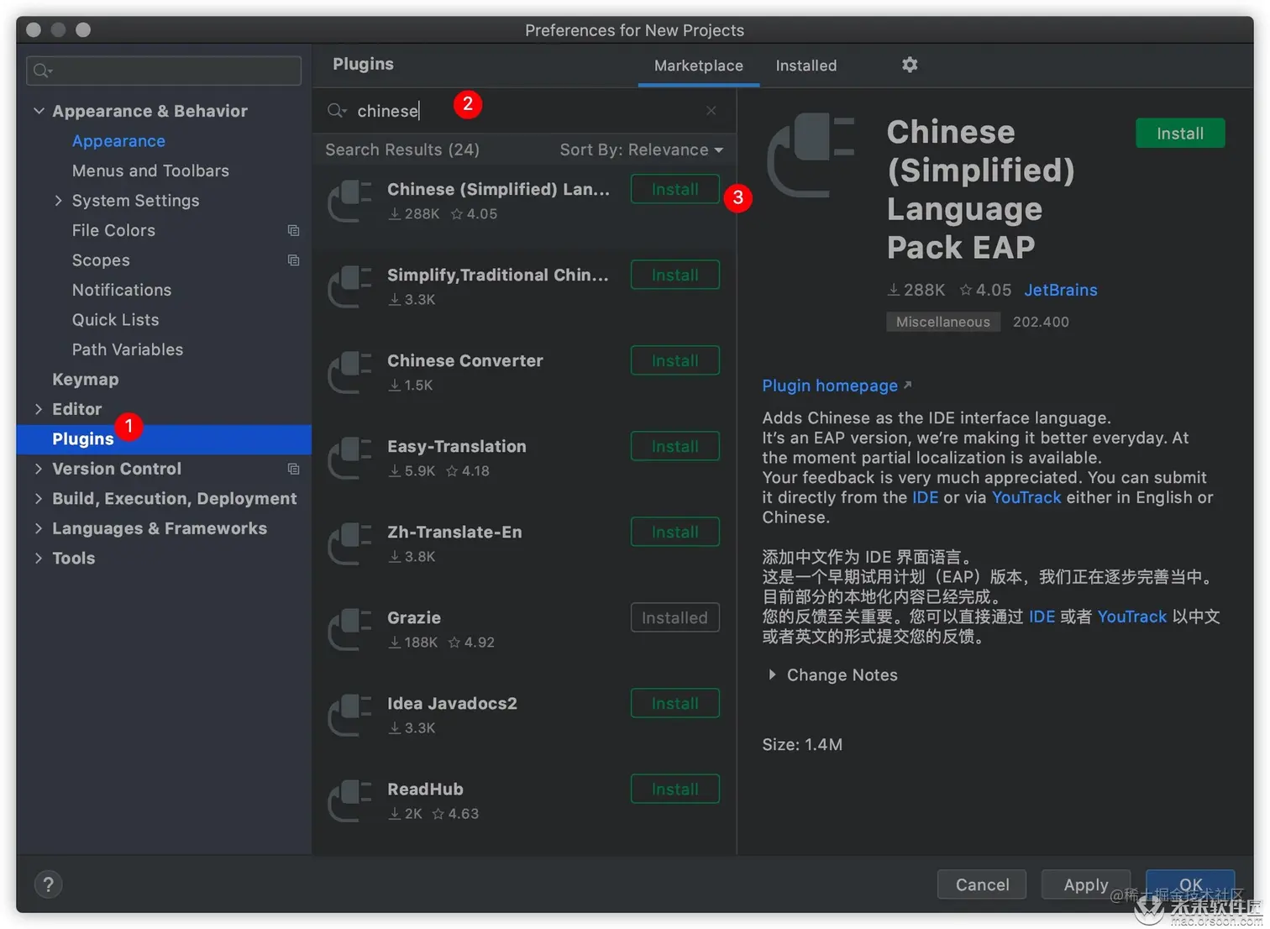Click the Grazie plugin icon
The image size is (1270, 929).
pyautogui.click(x=349, y=629)
